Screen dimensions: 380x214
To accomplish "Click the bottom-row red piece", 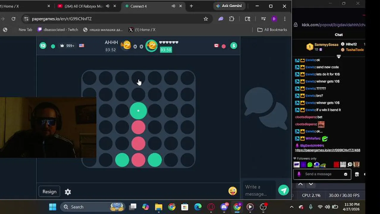I will pos(138,160).
